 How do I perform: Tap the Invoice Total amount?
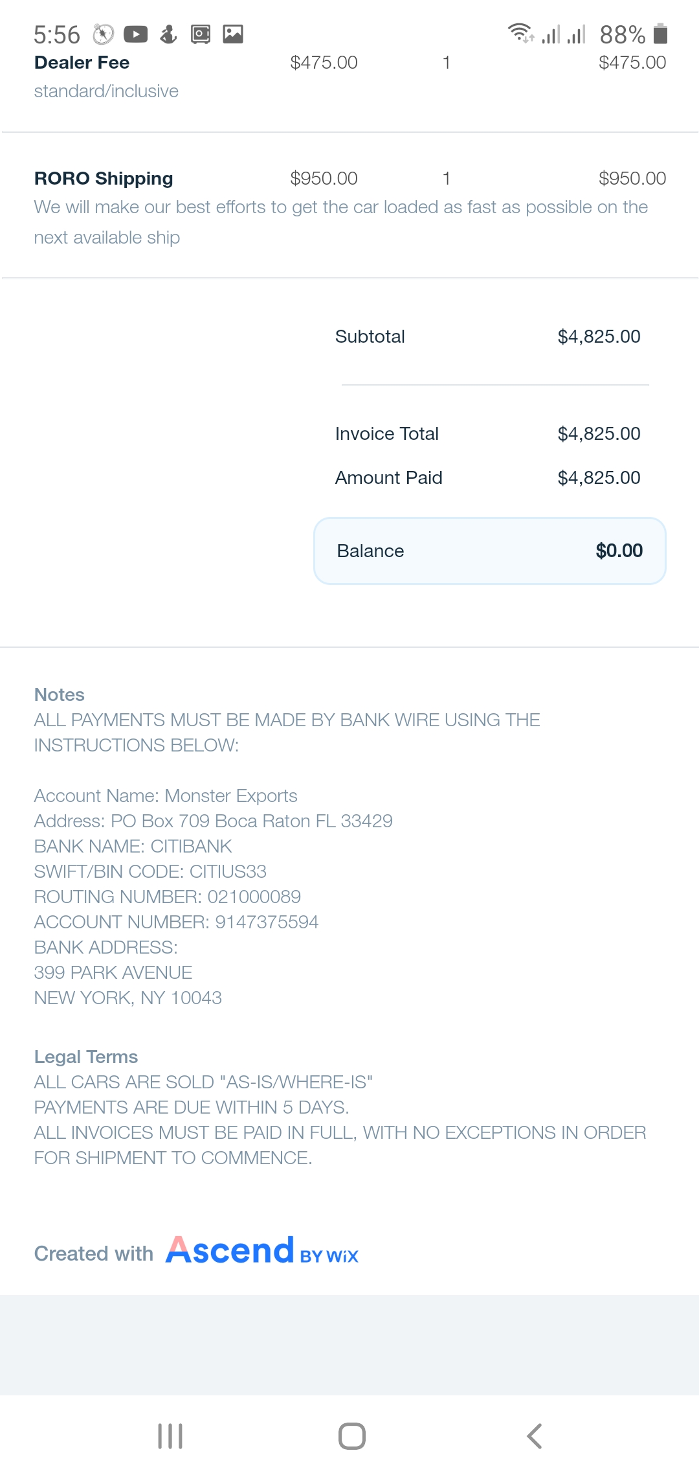599,433
